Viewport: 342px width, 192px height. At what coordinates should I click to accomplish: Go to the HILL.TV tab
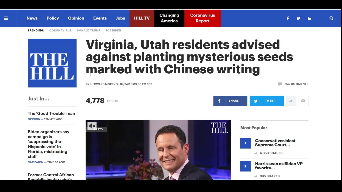click(142, 18)
